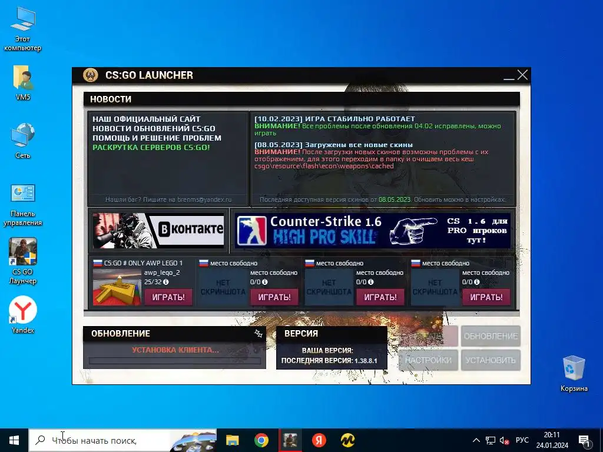Open the ВКонтакте banner
603x452 pixels.
click(x=158, y=230)
